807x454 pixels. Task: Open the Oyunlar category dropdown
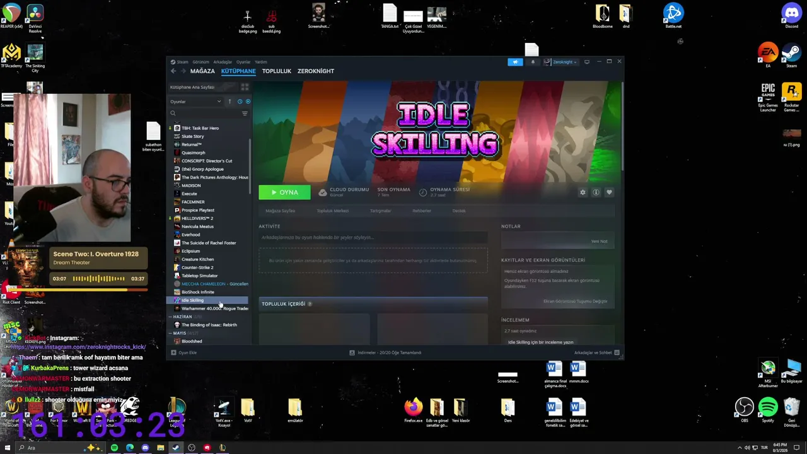click(196, 102)
